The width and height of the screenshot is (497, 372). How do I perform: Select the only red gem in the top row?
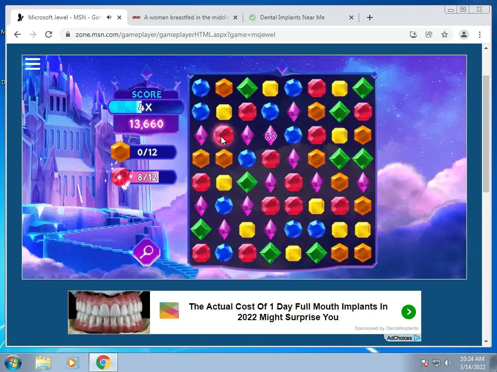(x=316, y=88)
